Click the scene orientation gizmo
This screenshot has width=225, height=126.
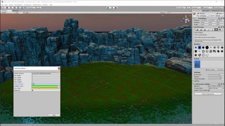coord(186,19)
